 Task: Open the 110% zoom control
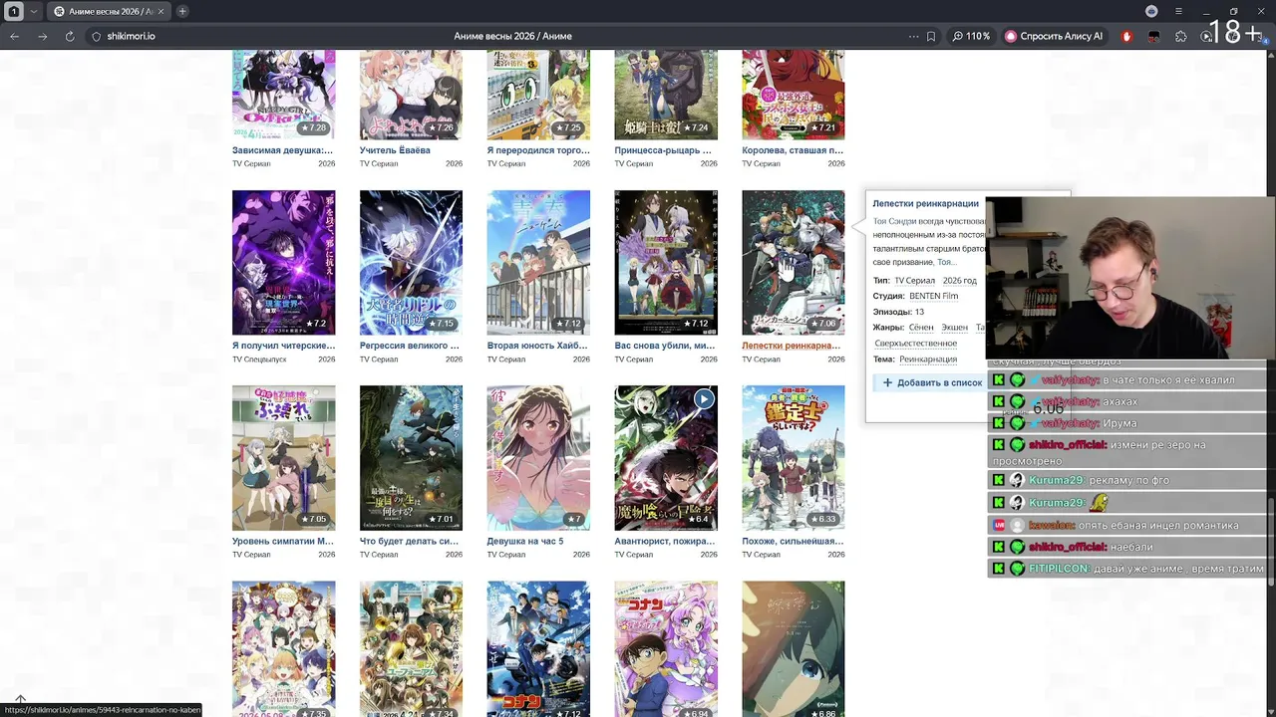pyautogui.click(x=972, y=36)
